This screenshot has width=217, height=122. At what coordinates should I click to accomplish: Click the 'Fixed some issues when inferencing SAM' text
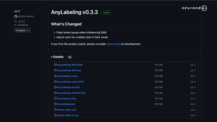[82, 33]
